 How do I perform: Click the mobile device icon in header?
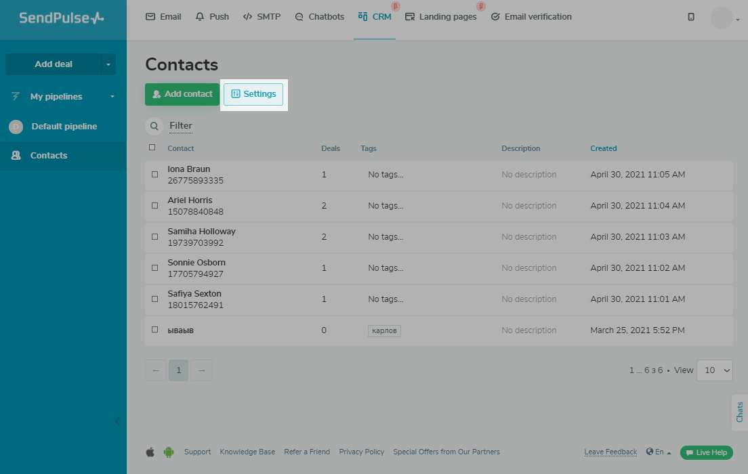pos(691,17)
